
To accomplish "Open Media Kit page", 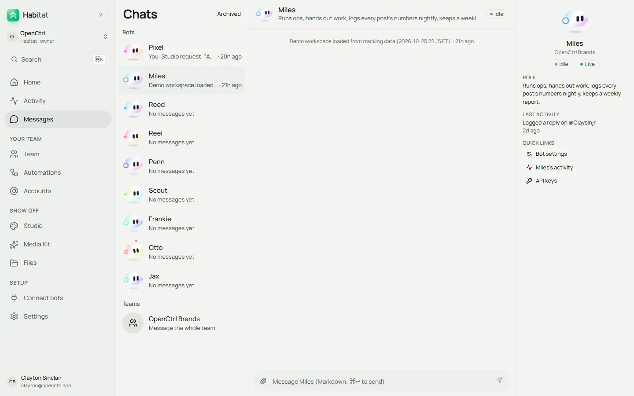I will [58, 244].
